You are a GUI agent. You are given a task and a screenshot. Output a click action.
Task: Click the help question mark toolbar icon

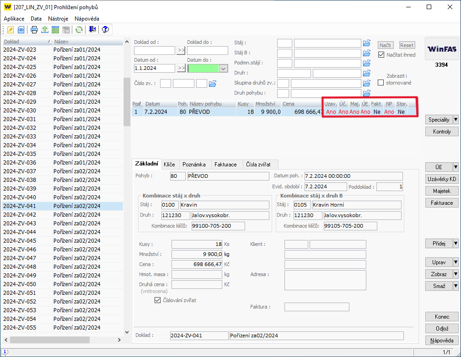[105, 30]
